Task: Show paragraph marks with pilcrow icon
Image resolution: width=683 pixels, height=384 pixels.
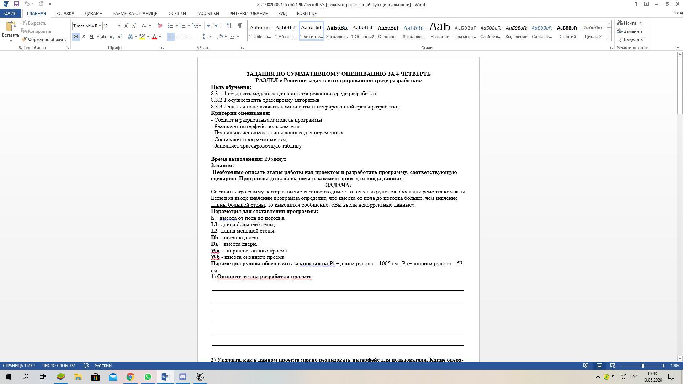Action: point(239,26)
